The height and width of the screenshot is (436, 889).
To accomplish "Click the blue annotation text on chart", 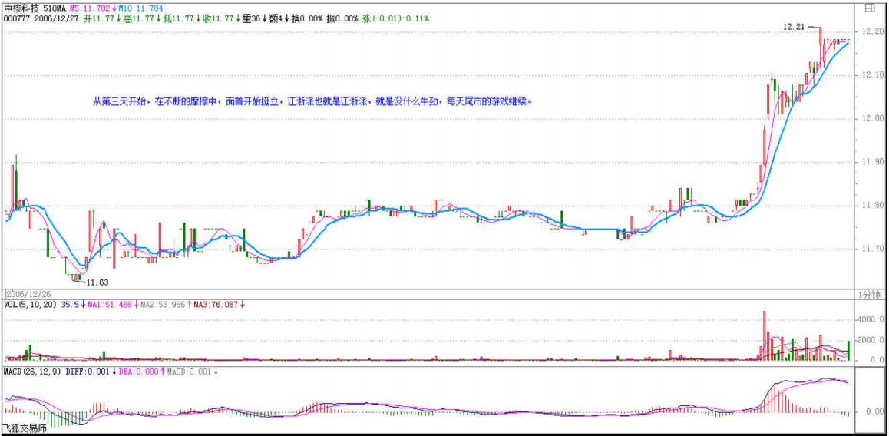I will click(x=312, y=101).
